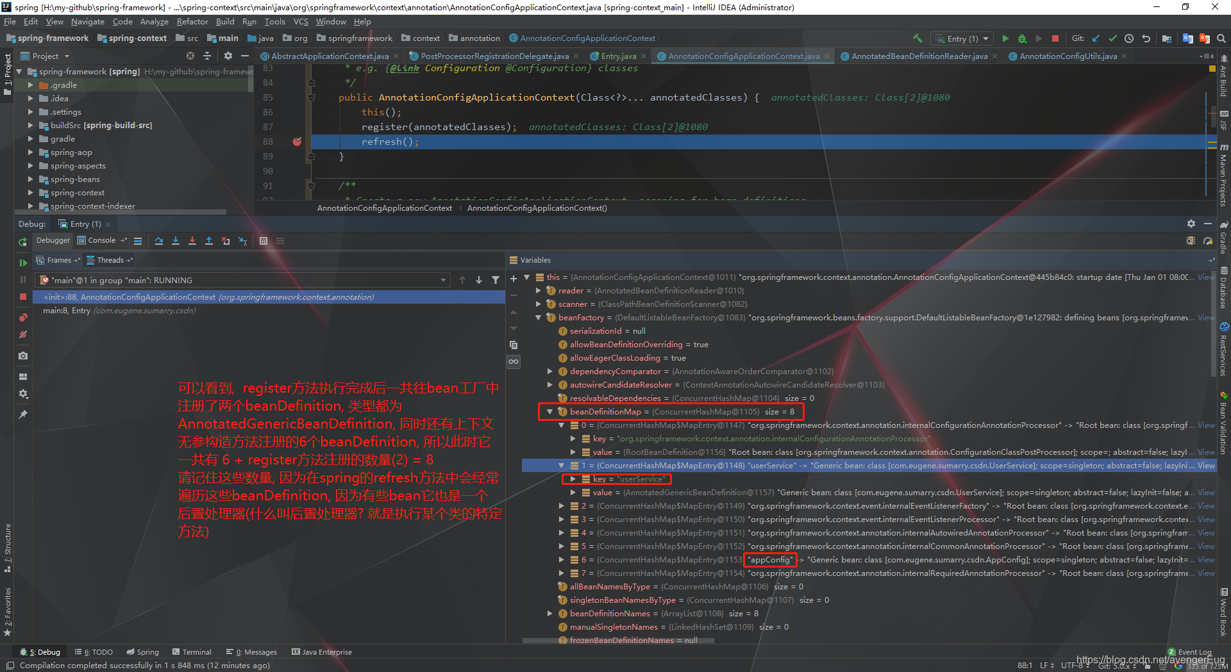Collapse the beanDefinitionMap variable node
The width and height of the screenshot is (1231, 672).
[x=549, y=412]
